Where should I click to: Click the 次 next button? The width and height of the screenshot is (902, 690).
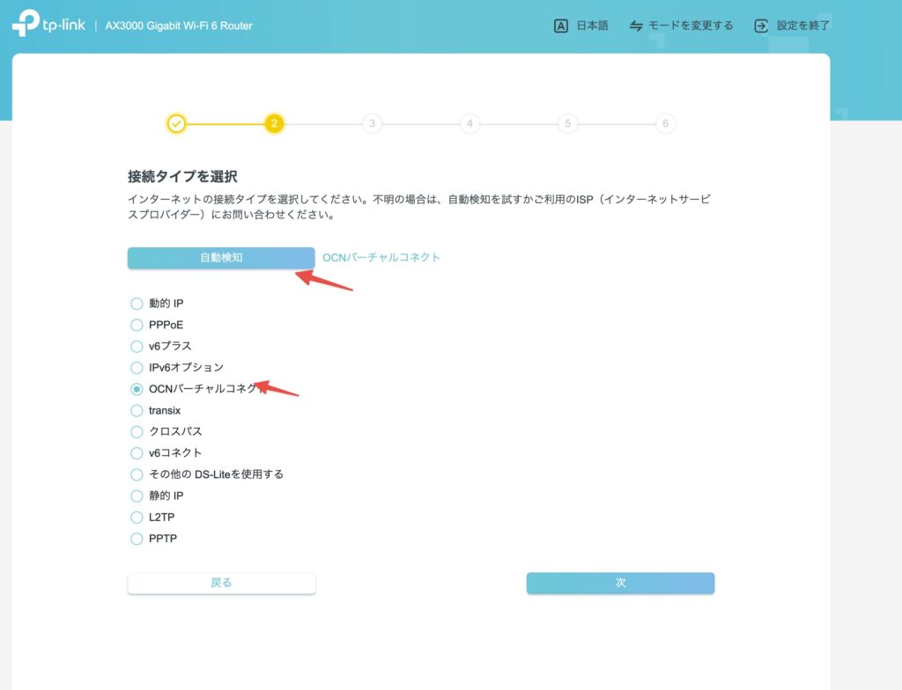(620, 583)
